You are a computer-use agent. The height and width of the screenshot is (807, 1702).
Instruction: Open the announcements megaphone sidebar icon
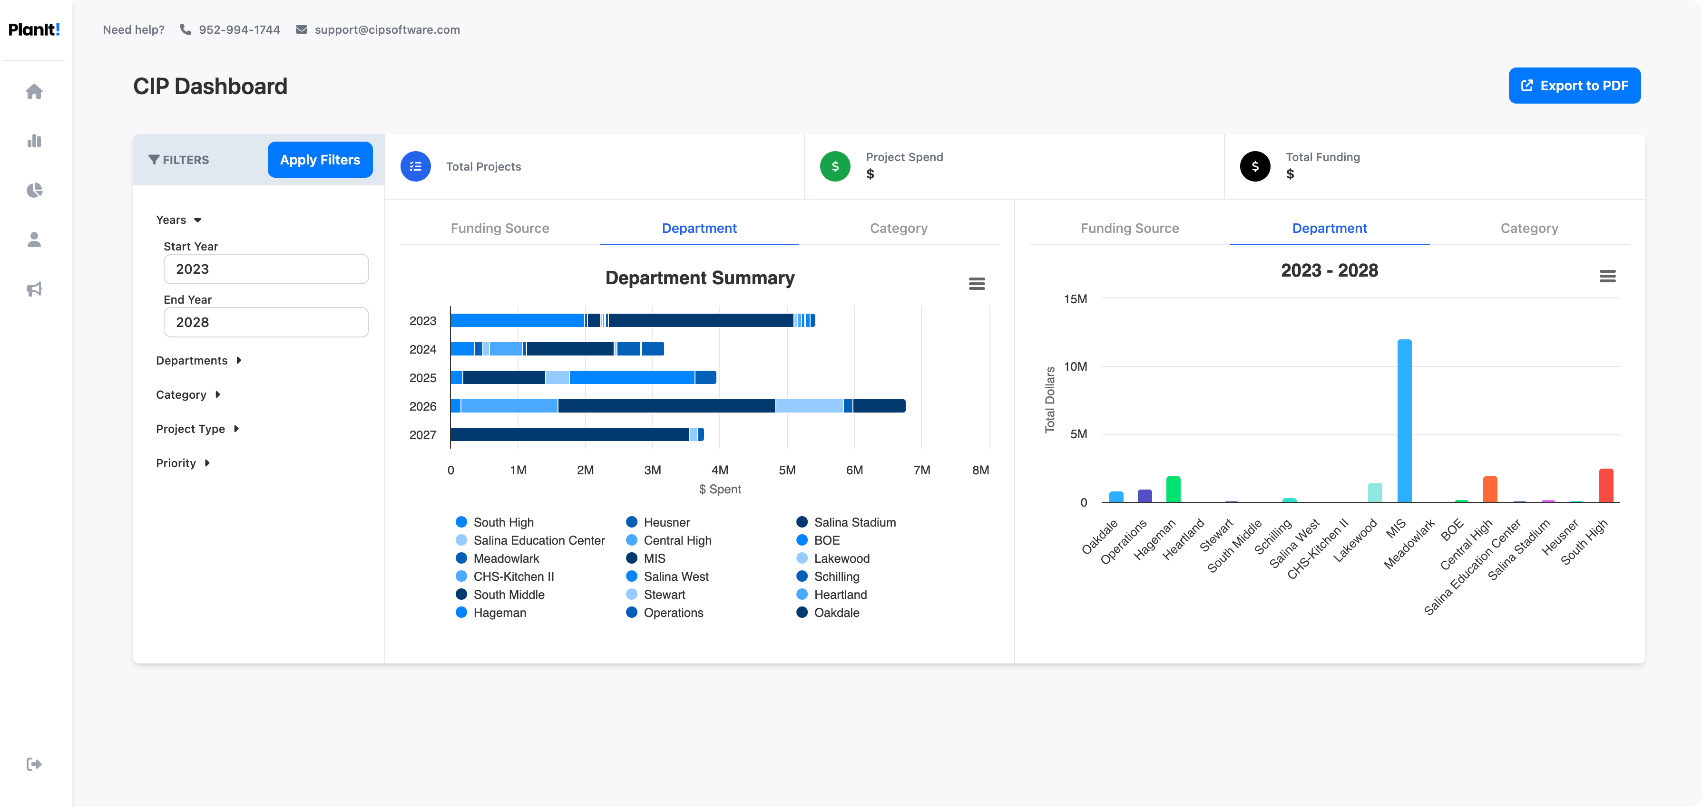tap(34, 289)
